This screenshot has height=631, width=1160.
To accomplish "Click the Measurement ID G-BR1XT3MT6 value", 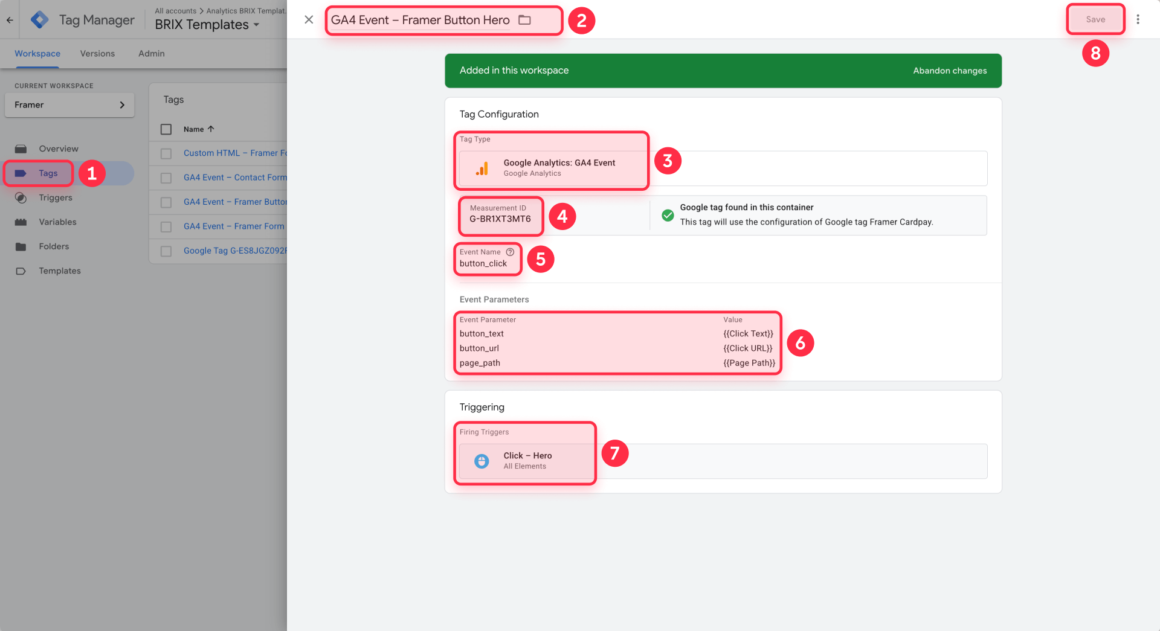I will (x=500, y=219).
